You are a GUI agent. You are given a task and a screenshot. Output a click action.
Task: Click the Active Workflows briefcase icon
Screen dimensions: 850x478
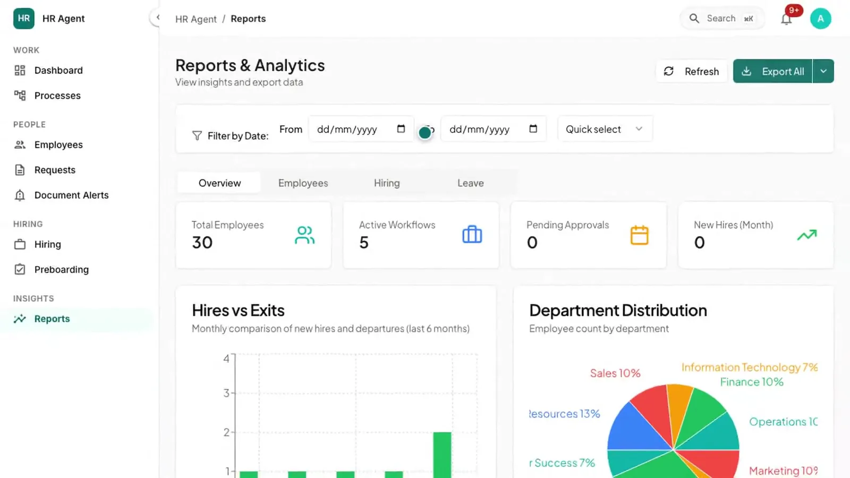472,235
